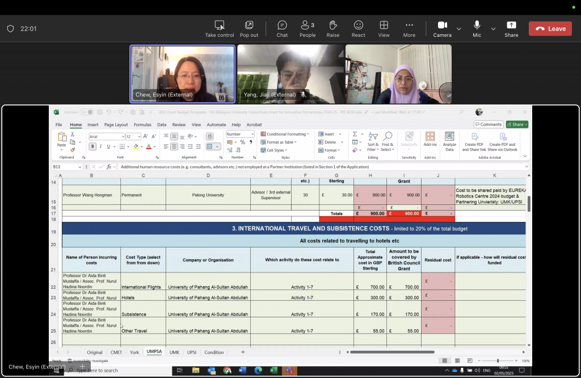Click the Borders icon
This screenshot has height=378, width=581.
122,146
